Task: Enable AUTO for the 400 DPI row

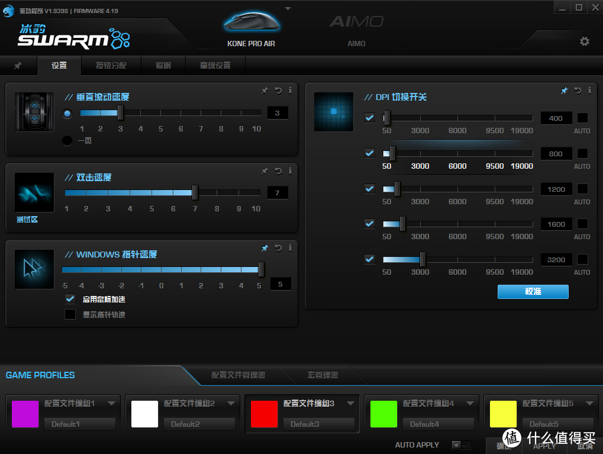Action: 583,118
